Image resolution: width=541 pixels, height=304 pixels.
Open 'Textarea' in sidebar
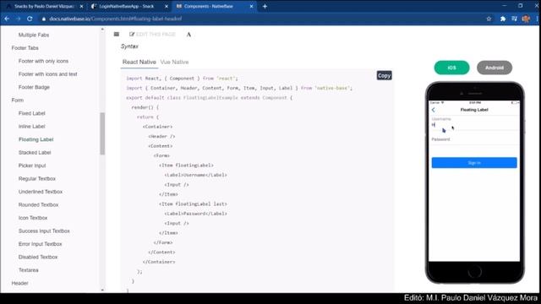[x=28, y=270]
